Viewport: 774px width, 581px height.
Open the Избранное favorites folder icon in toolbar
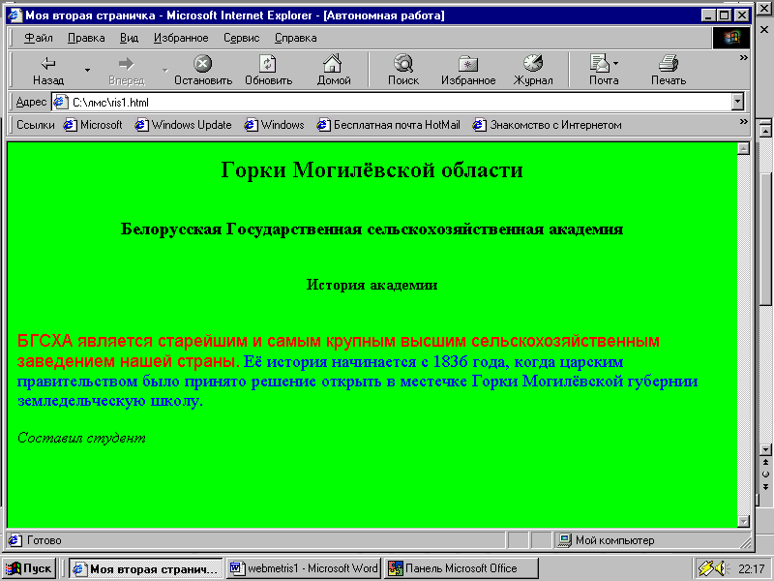click(468, 64)
